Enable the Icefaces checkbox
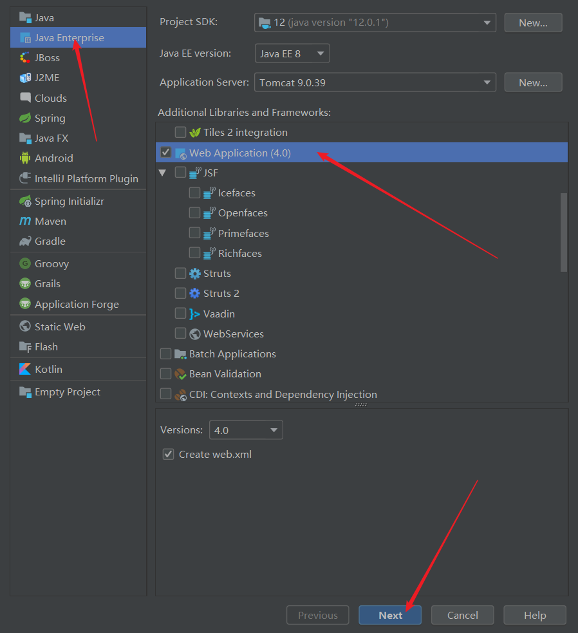The image size is (578, 633). (x=194, y=193)
